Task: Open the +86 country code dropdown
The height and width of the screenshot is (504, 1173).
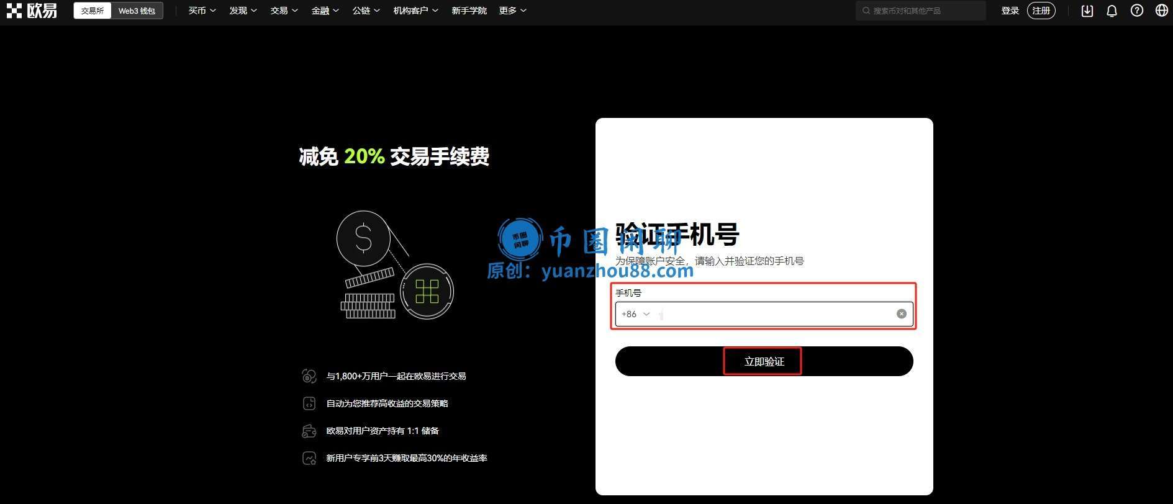Action: 636,314
